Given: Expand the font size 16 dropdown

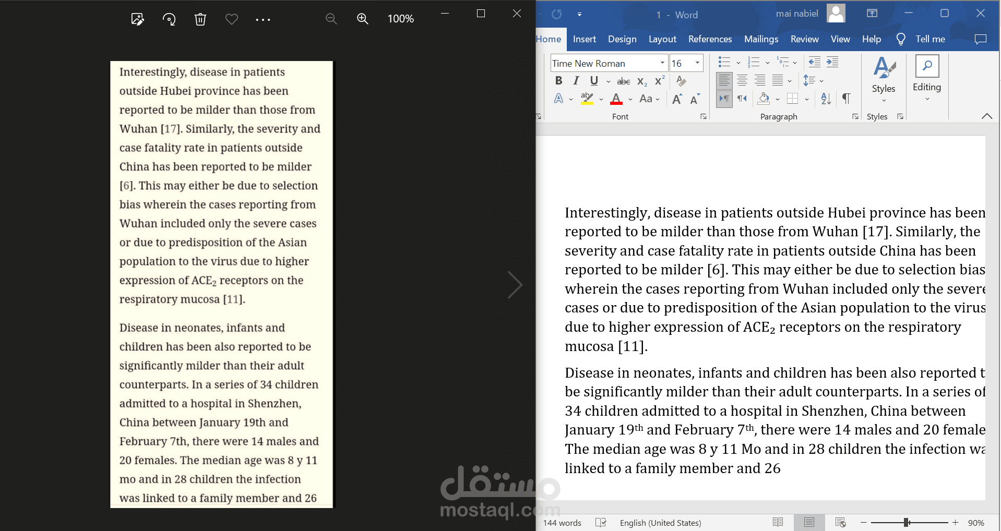Looking at the screenshot, I should pyautogui.click(x=697, y=63).
